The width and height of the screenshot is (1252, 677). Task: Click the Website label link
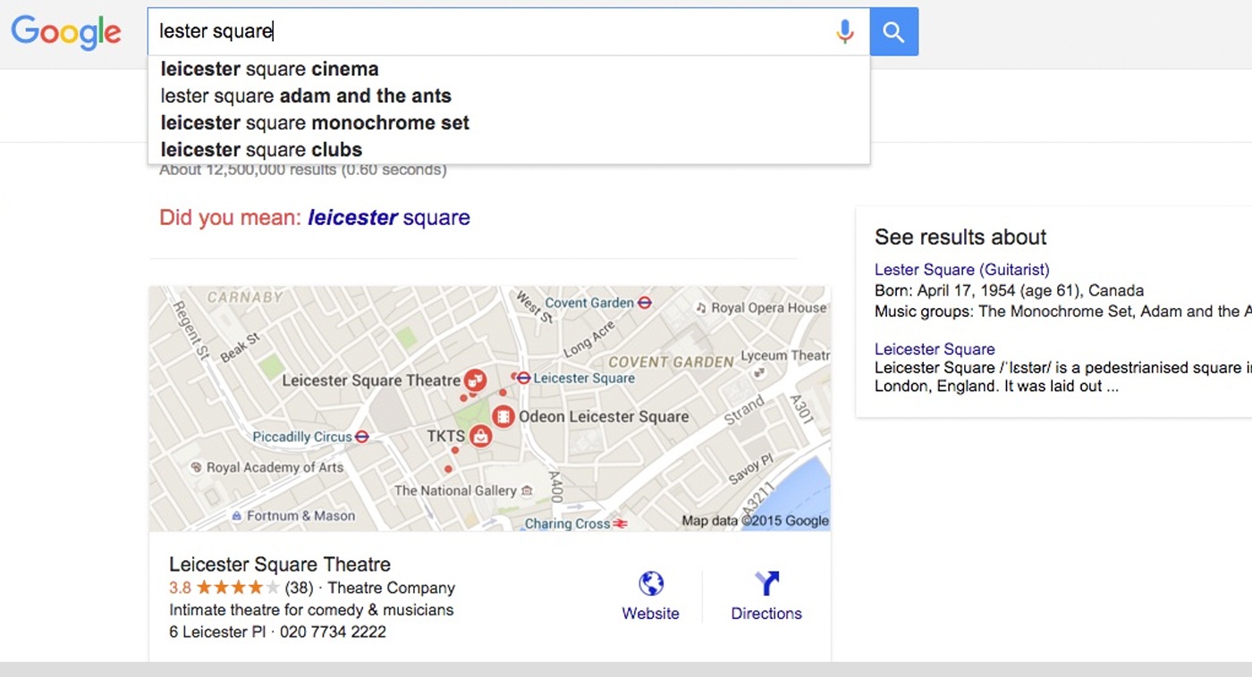[651, 614]
